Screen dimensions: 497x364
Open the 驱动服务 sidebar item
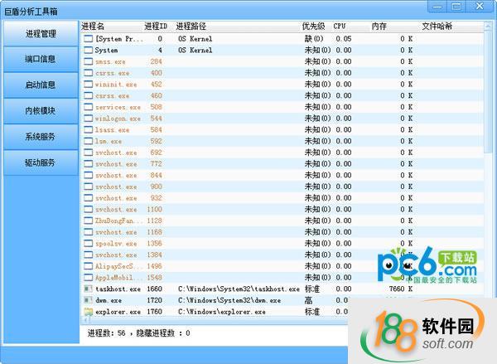pyautogui.click(x=41, y=163)
